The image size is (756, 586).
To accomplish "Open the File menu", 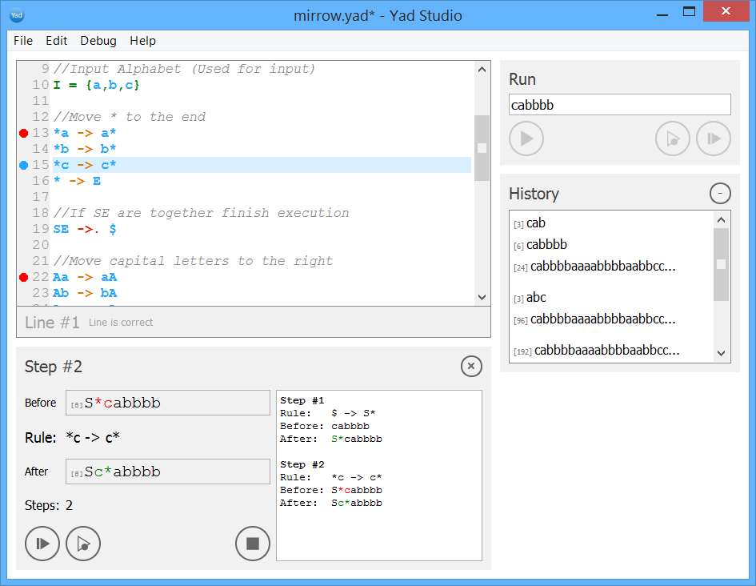I will 22,41.
